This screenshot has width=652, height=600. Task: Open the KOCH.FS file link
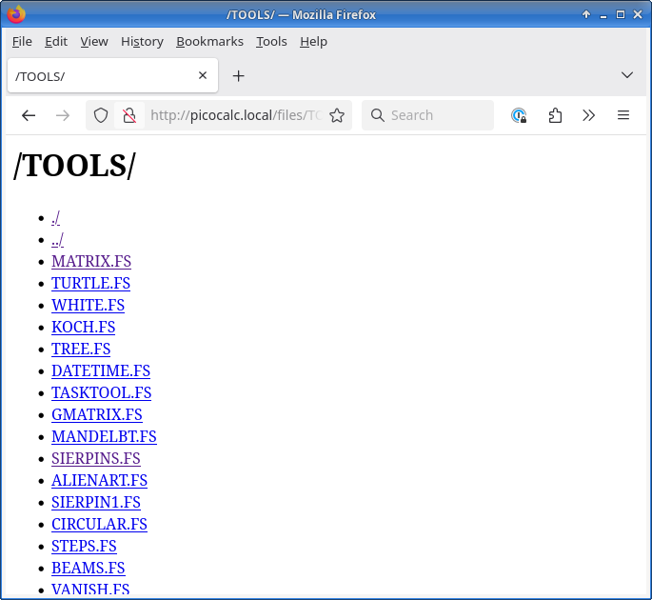tap(83, 327)
